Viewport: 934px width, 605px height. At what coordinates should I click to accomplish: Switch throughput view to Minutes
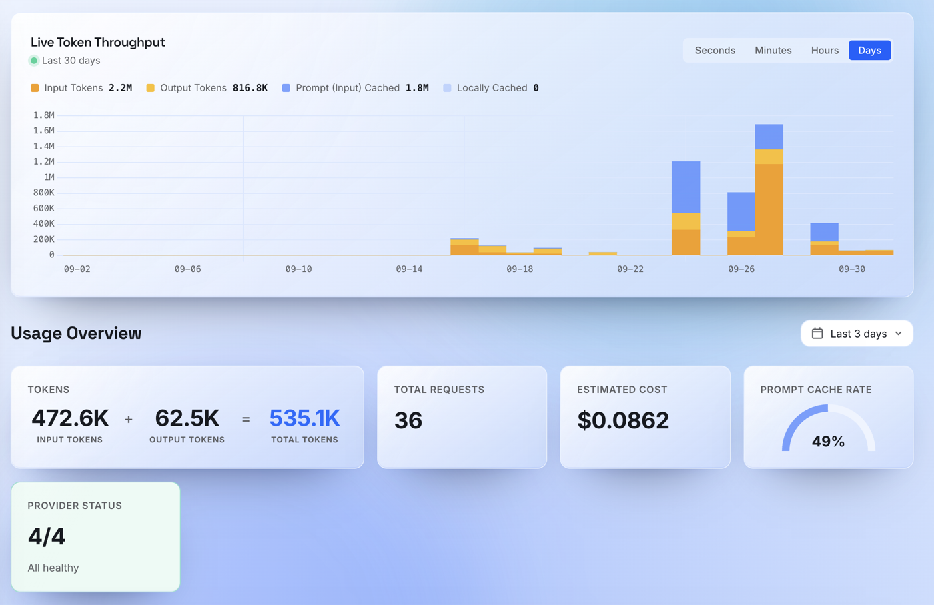tap(773, 51)
